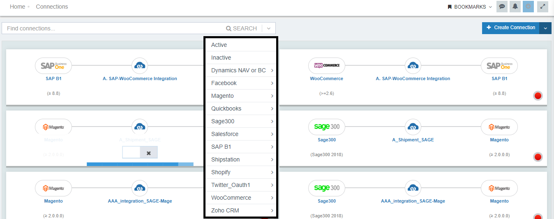
Task: Click cloud icon above the solid A_Shipment_SAGE link
Action: (413, 127)
